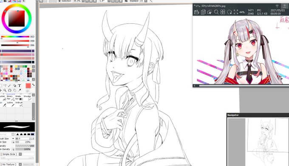Adjust the Density 100 slider
The image size is (289, 166).
25,146
